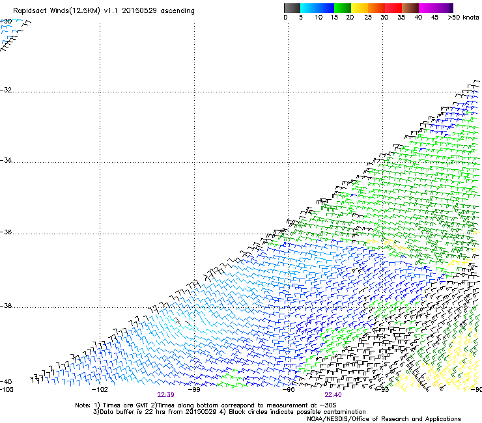This screenshot has width=482, height=423.
Task: Click the blue 5-15 knots legend gradient
Action: (317, 8)
